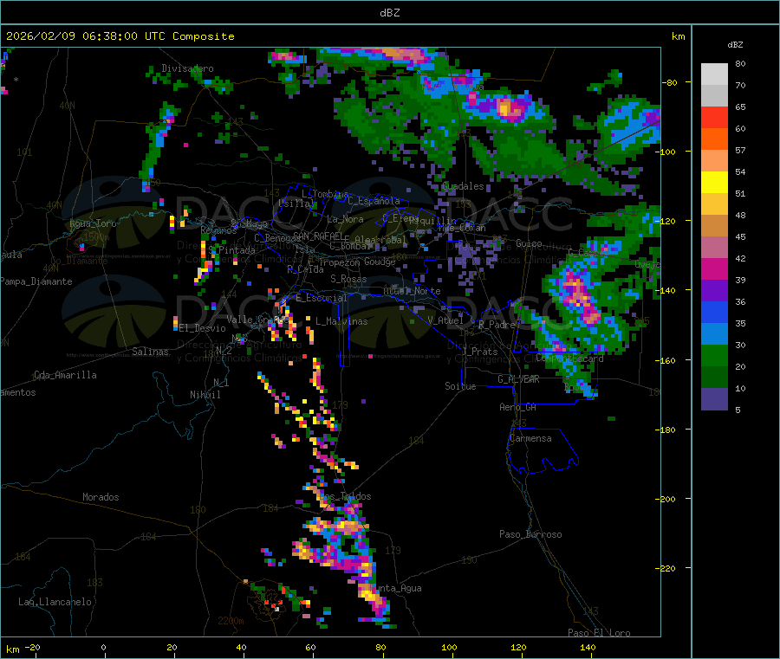Select the bright yellow swatch between 54 and 51
Viewport: 780px width, 659px height.
pos(714,183)
